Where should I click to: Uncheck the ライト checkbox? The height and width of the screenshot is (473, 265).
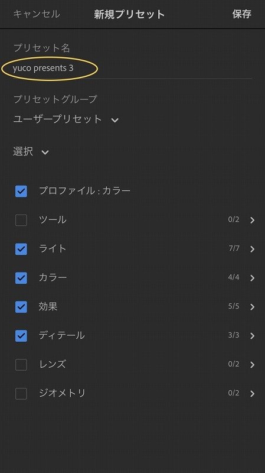(x=21, y=249)
